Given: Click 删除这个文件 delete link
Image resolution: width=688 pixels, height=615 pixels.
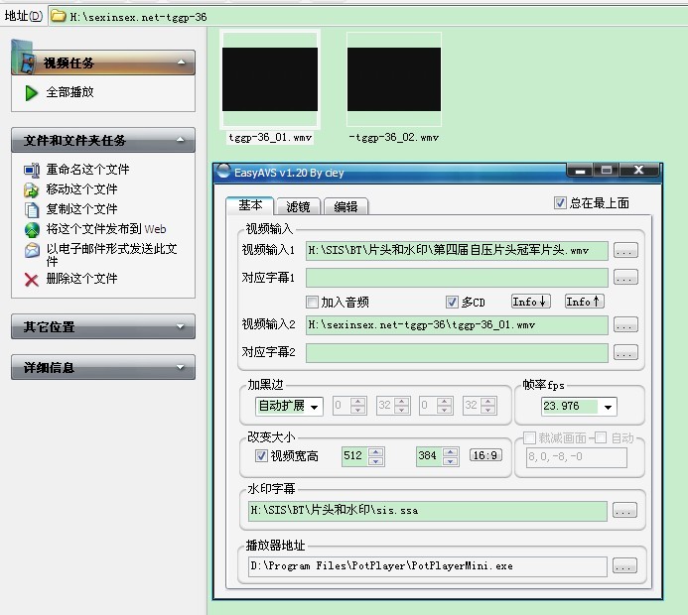Looking at the screenshot, I should 82,279.
